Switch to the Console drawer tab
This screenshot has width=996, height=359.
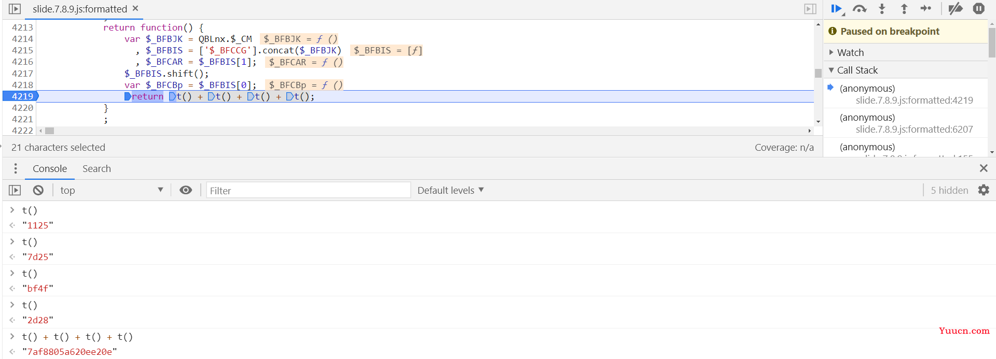click(x=50, y=168)
